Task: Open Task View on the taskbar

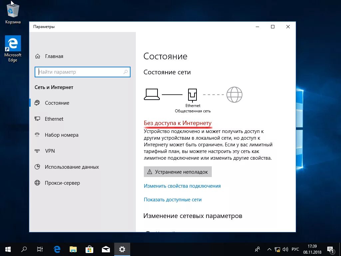Action: 40,249
